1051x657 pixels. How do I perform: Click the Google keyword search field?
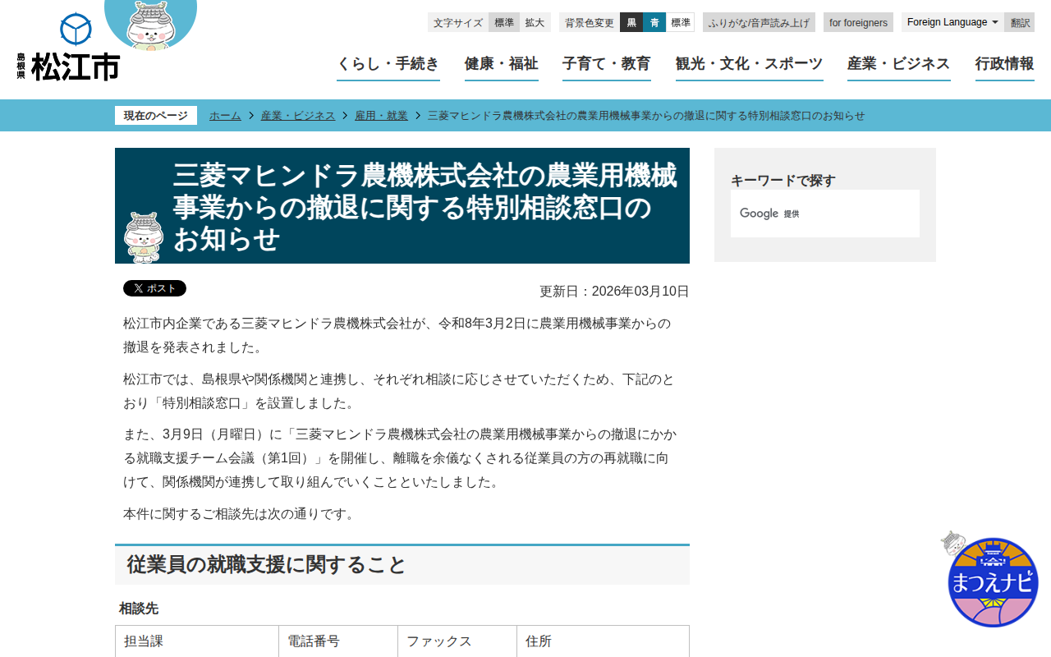[825, 214]
